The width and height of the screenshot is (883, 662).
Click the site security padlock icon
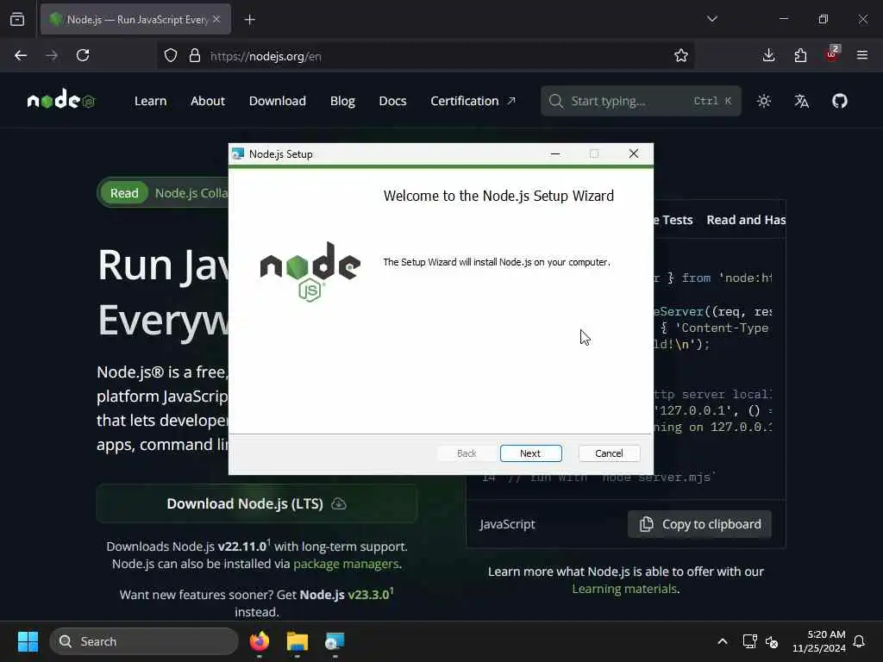point(195,56)
